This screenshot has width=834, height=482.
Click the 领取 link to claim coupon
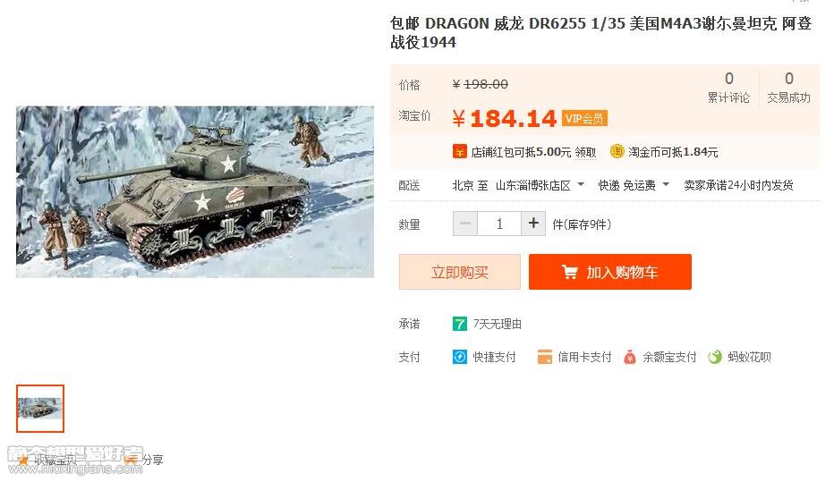[585, 153]
